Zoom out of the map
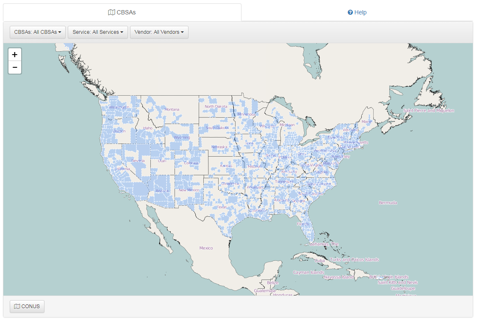The image size is (477, 323). [15, 67]
